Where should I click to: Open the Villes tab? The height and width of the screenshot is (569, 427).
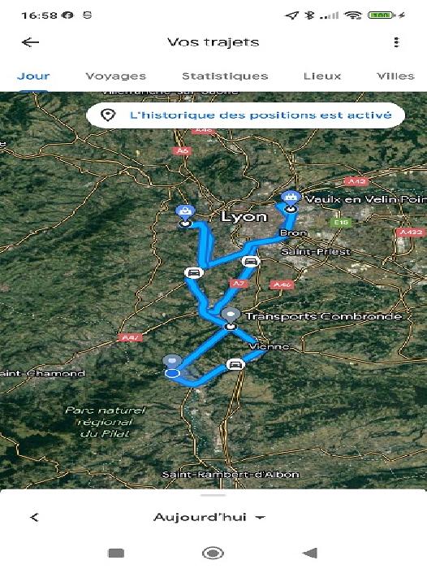tap(395, 76)
